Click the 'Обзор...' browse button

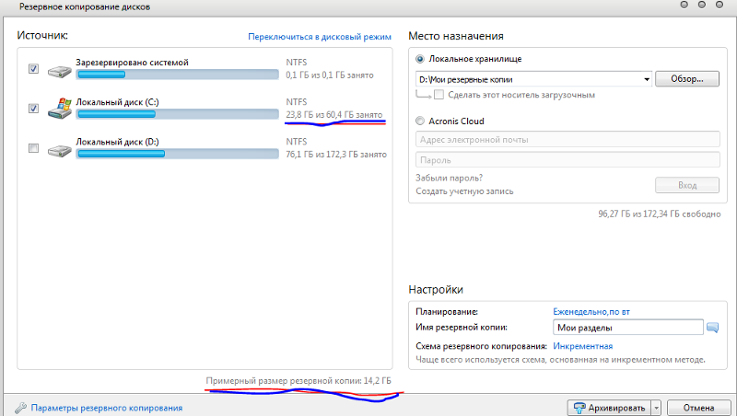[687, 79]
